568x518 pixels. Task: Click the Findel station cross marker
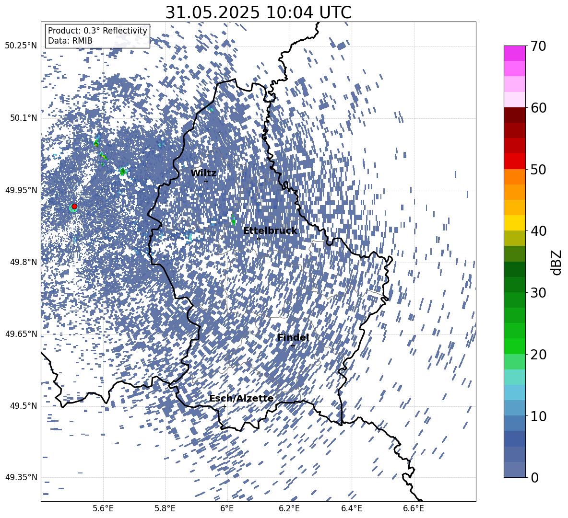coord(293,346)
